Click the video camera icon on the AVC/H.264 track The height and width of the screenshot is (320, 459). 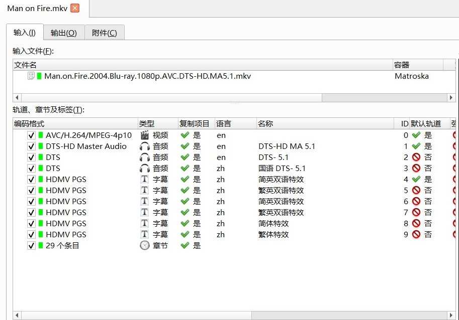145,135
